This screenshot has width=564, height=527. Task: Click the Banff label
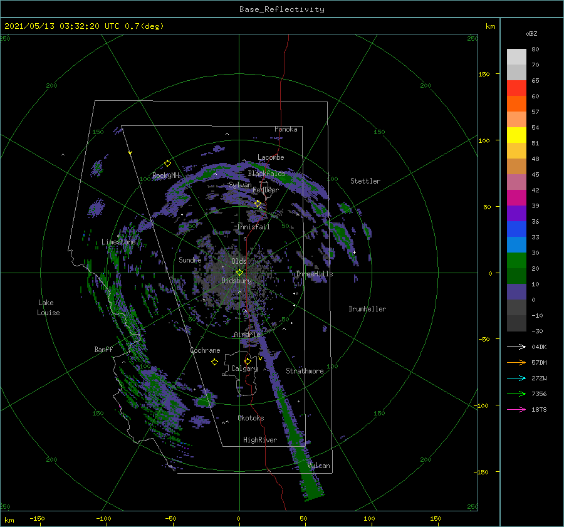(103, 349)
